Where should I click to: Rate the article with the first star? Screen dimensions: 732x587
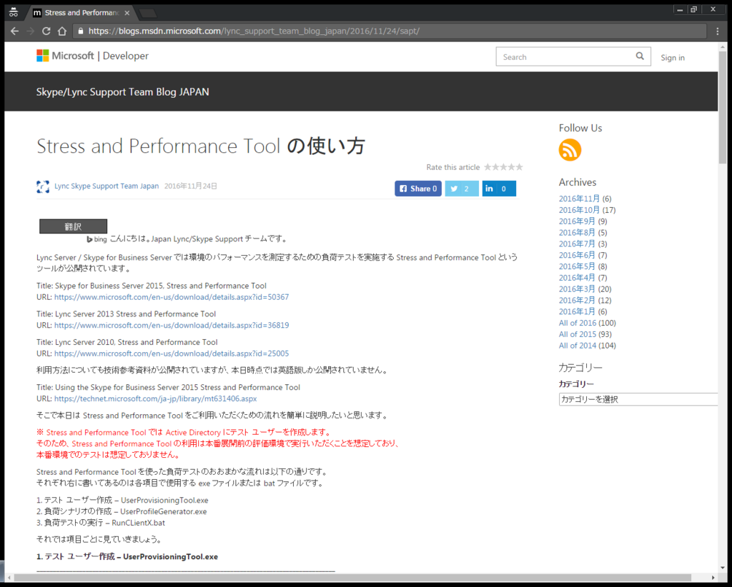tap(488, 167)
